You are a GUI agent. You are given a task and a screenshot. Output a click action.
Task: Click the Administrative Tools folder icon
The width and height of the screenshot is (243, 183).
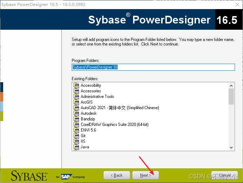(76, 97)
